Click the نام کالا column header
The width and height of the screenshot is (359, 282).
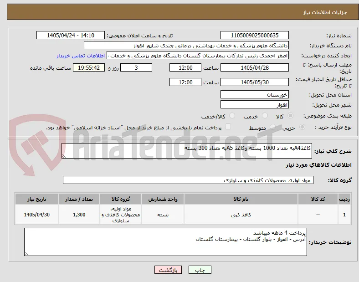(241, 199)
